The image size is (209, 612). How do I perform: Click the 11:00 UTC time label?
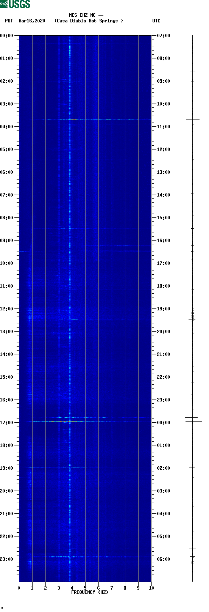(164, 127)
